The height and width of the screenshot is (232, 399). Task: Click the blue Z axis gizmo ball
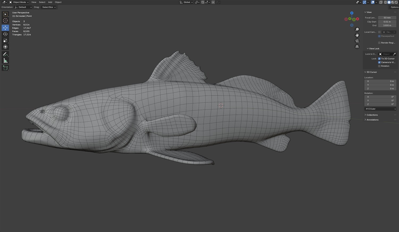coord(352,13)
